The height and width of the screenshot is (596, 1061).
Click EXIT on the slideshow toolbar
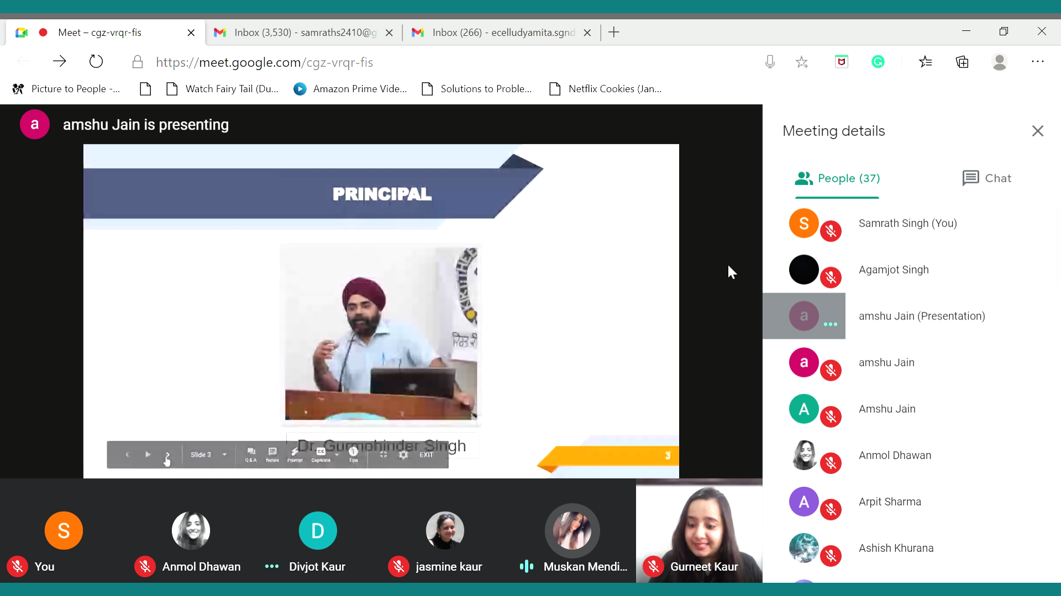click(426, 455)
